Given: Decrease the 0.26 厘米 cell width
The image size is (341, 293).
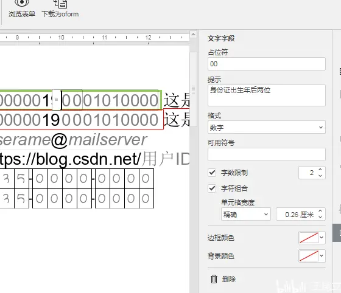Looking at the screenshot, I should 320,217.
